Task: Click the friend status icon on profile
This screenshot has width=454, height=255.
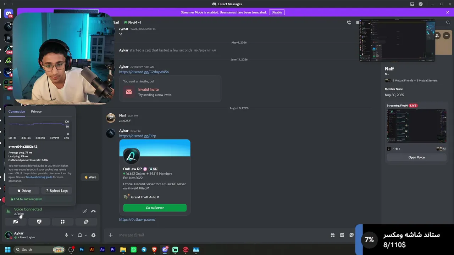Action: tap(437, 35)
